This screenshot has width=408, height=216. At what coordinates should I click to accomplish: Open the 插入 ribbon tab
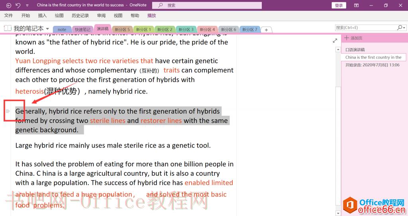[x=42, y=16]
